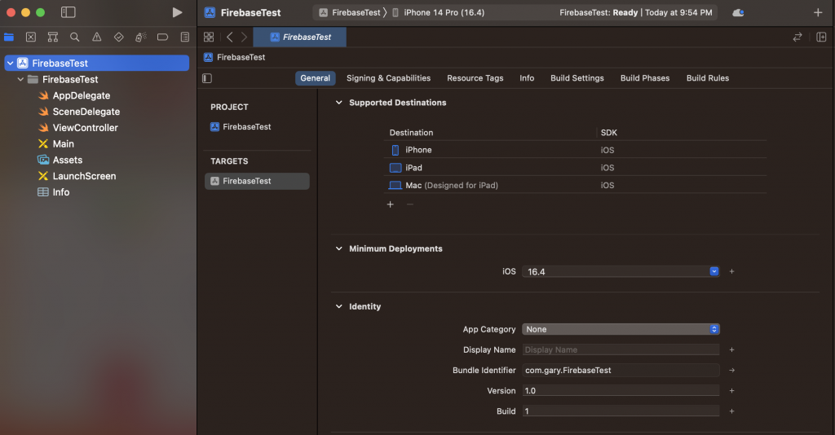This screenshot has width=835, height=435.
Task: Click the plus beside Build
Action: (731, 411)
